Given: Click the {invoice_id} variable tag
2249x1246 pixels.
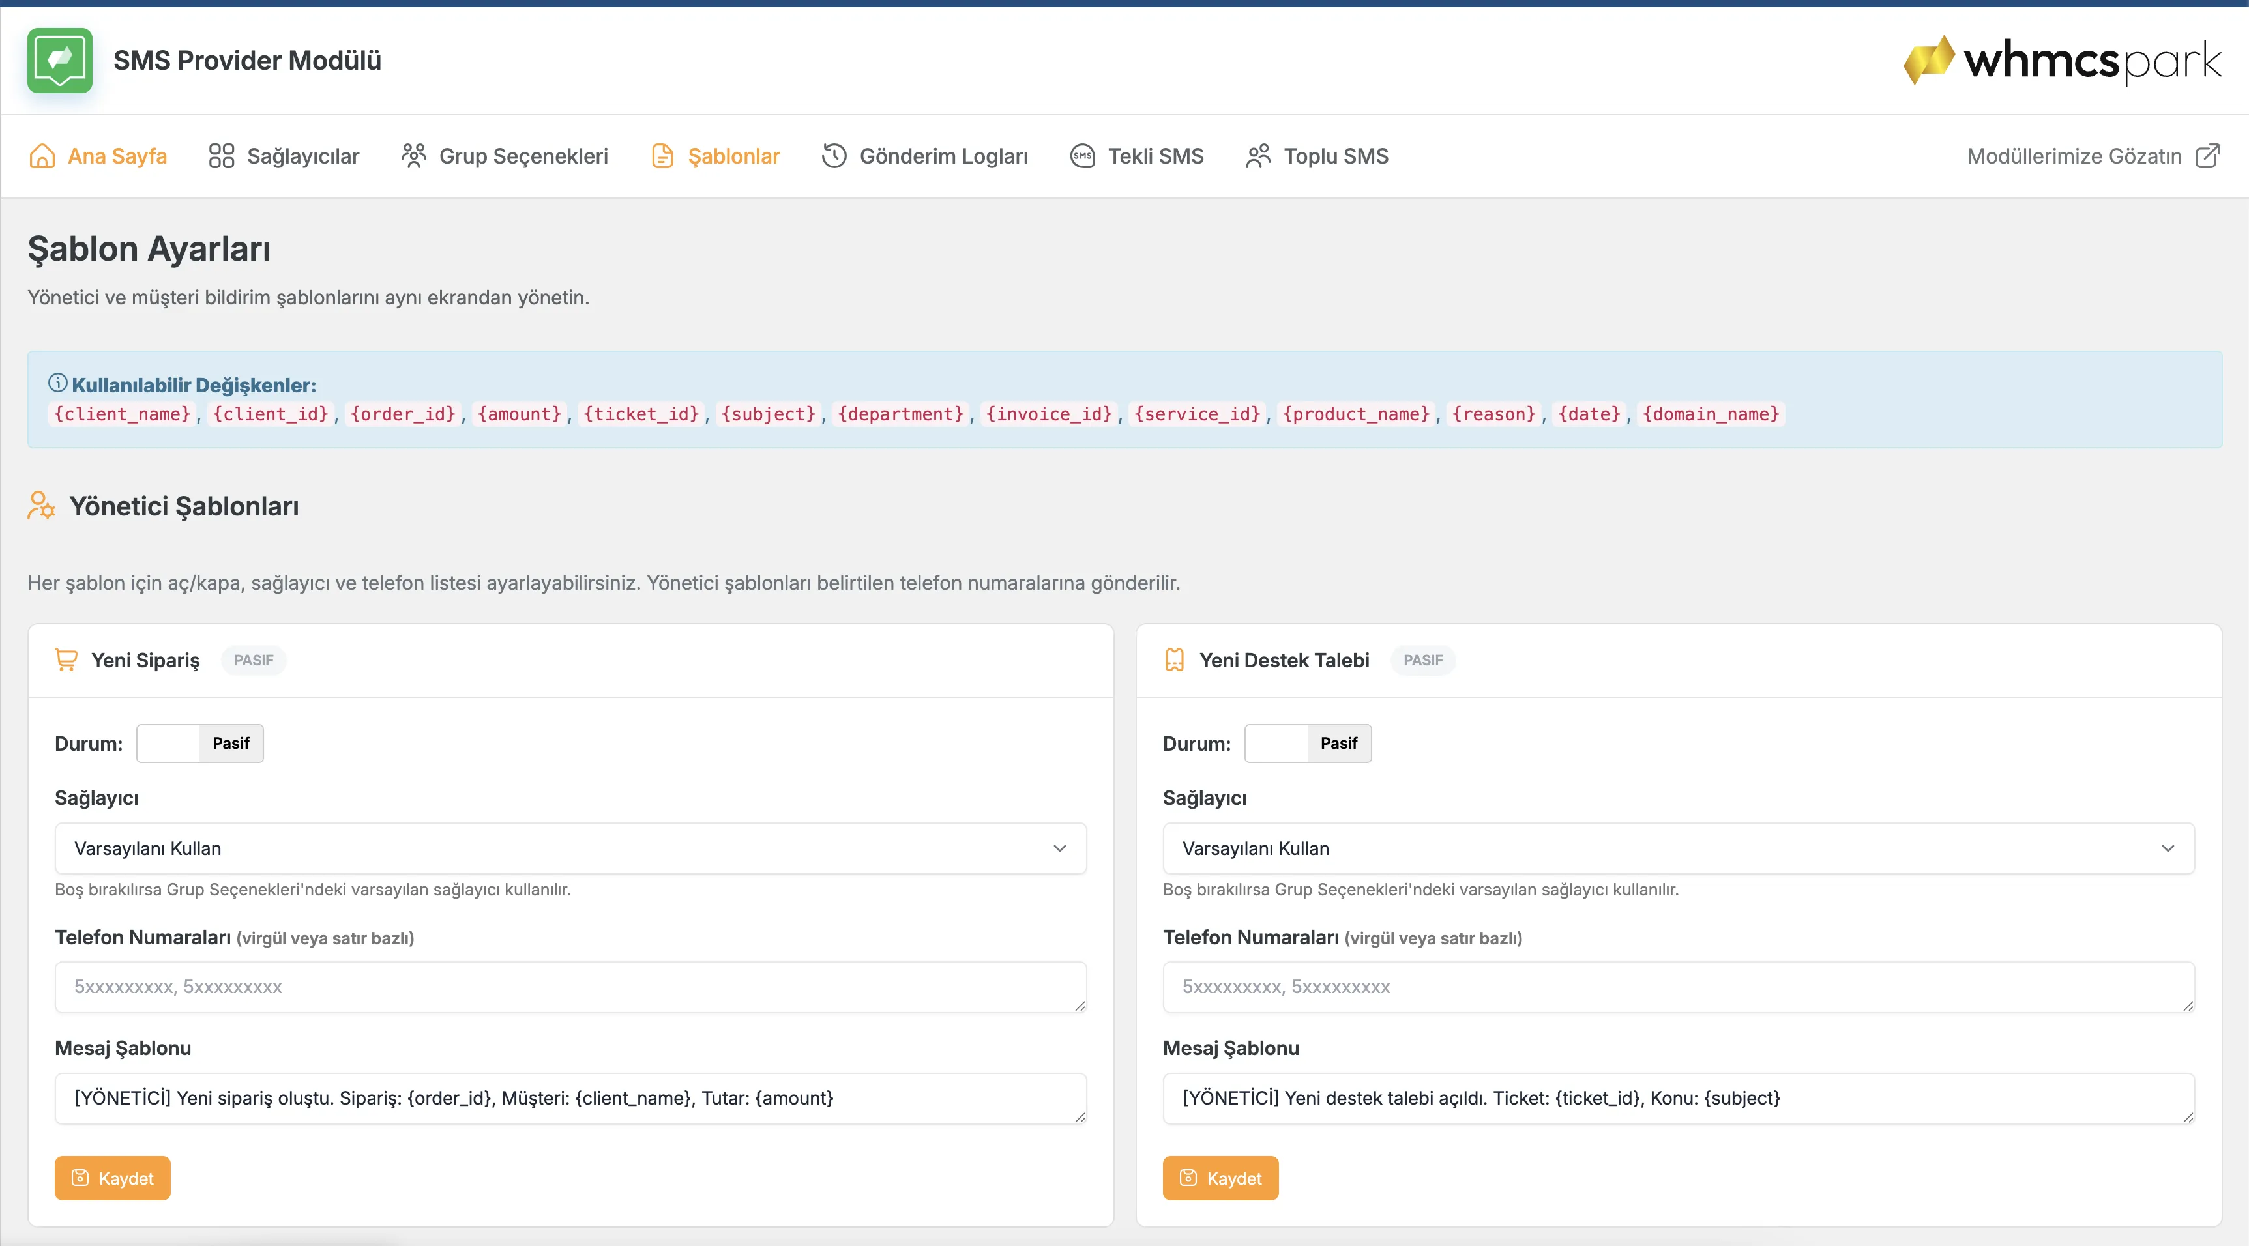Looking at the screenshot, I should 1050,414.
